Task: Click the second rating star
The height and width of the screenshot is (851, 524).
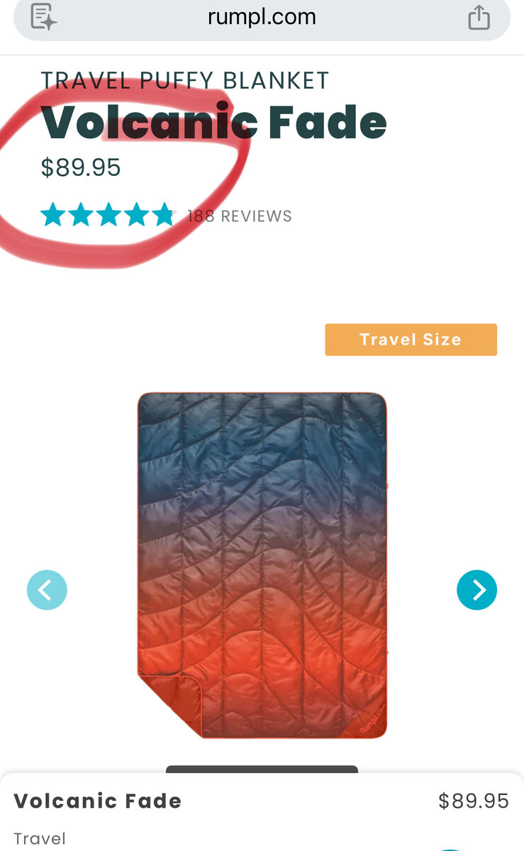Action: 81,215
